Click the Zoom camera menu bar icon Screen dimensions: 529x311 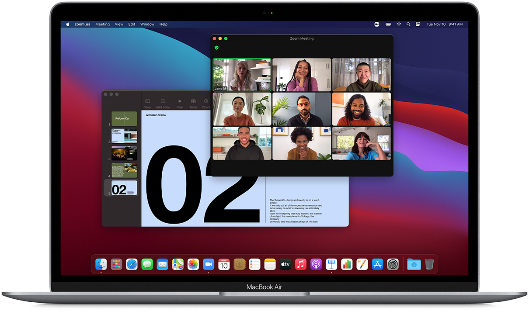[x=377, y=24]
